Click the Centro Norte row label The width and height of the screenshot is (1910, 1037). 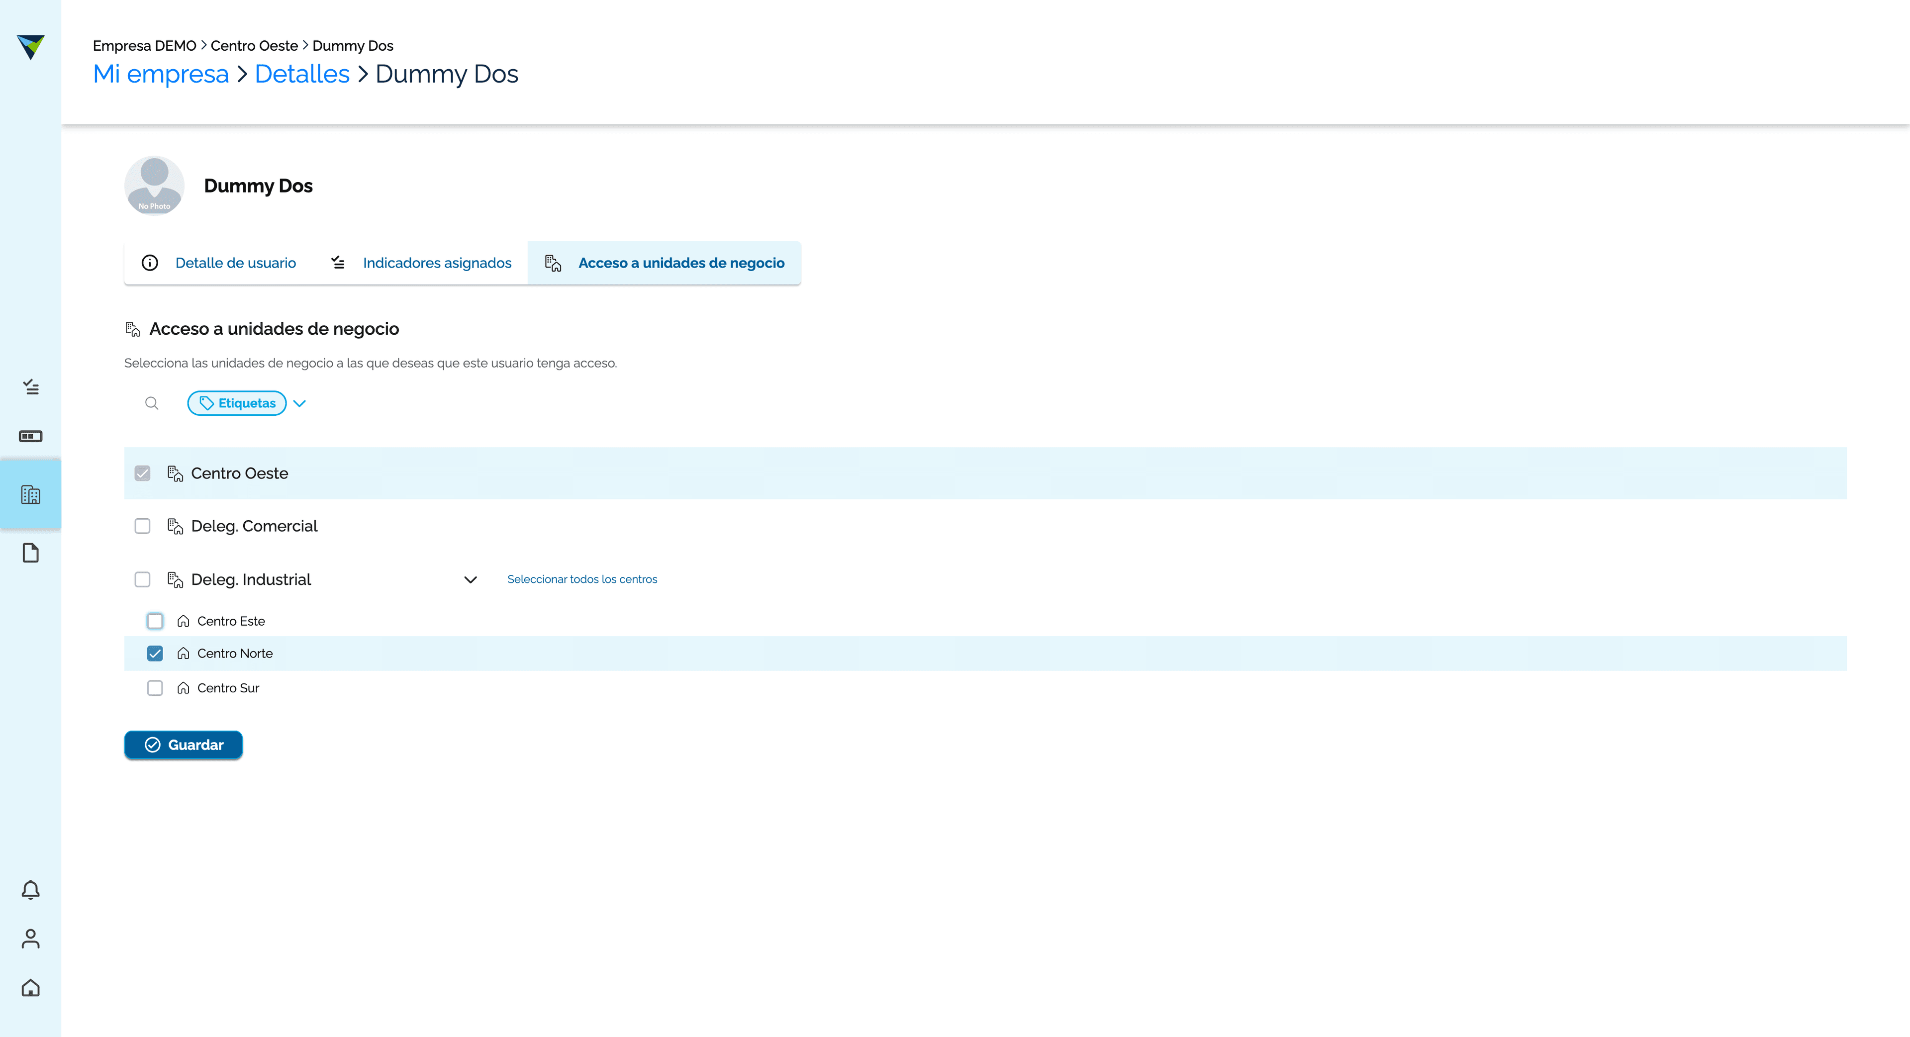(235, 653)
